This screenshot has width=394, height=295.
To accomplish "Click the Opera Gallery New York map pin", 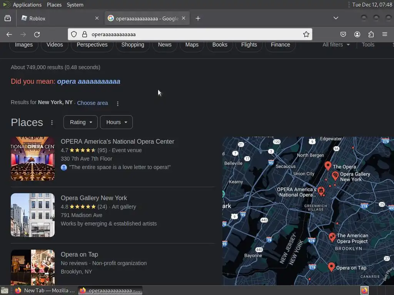I will (335, 176).
